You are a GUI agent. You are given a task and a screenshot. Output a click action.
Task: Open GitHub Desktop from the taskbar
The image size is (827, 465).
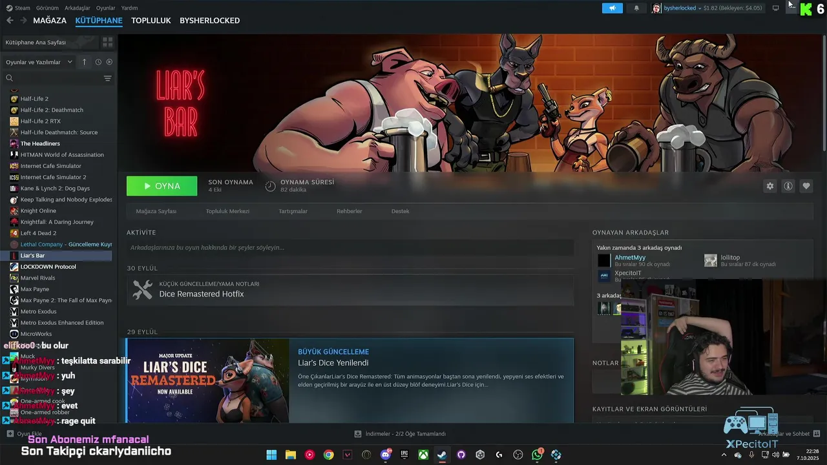coord(461,455)
